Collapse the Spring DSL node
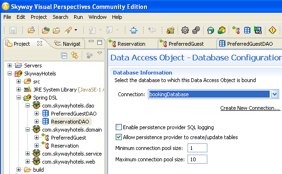The width and height of the screenshot is (282, 174). pyautogui.click(x=18, y=97)
